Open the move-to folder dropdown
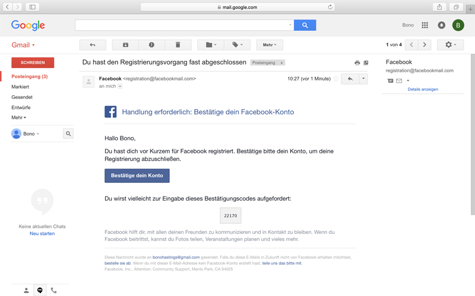This screenshot has height=296, width=475. 211,45
